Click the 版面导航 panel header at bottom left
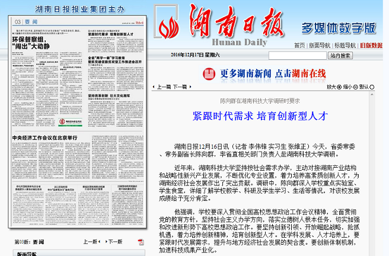Image resolution: width=389 pixels, height=256 pixels. coord(79,253)
